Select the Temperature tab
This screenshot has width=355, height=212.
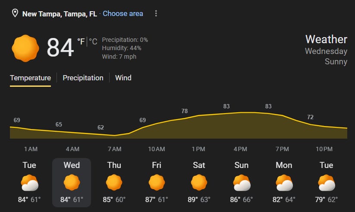point(30,78)
